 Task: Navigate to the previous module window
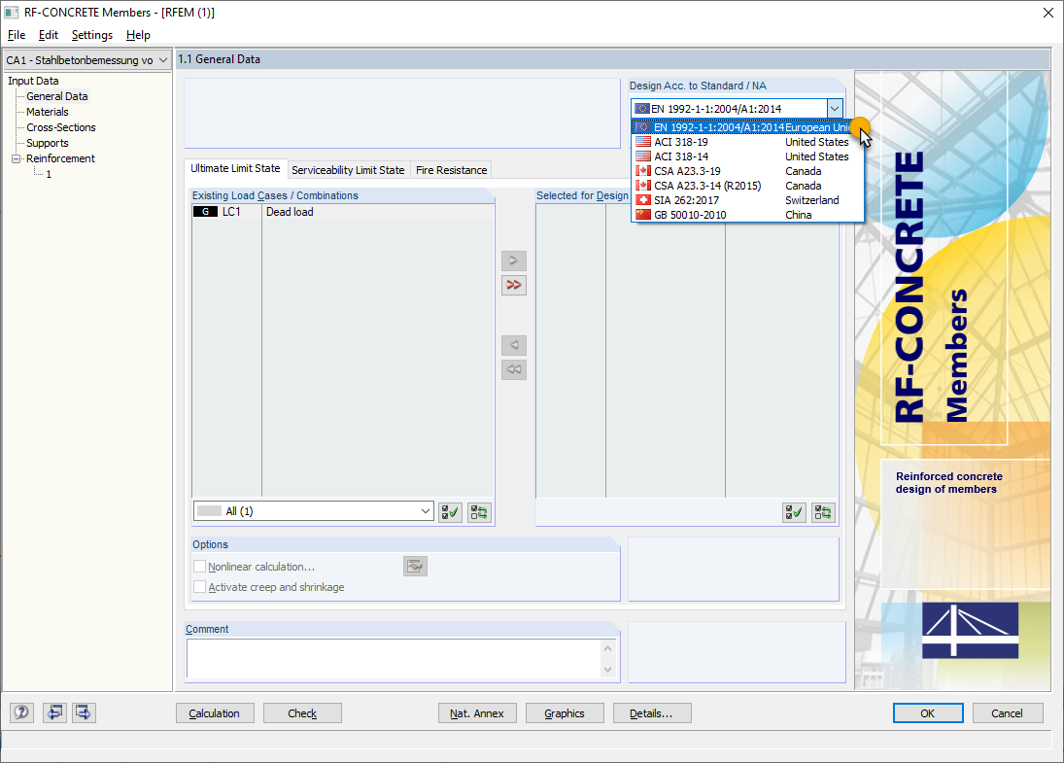click(x=54, y=712)
